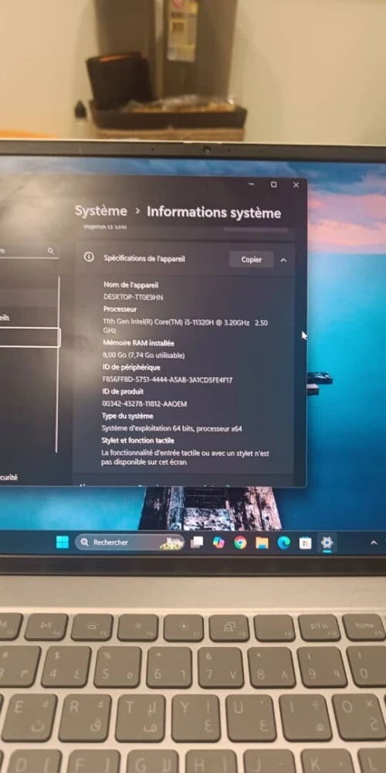
Task: Click the info icon beside Spécifications de l'appareil
Action: (x=89, y=257)
